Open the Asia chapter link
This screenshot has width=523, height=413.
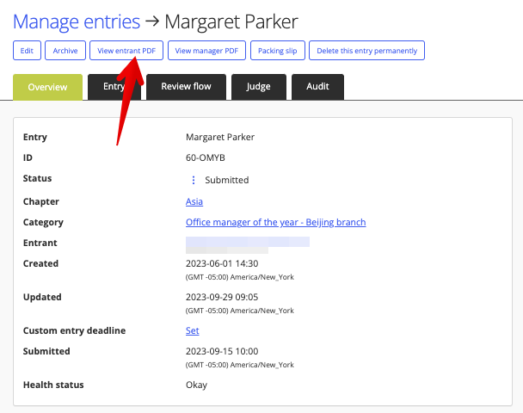coord(194,201)
